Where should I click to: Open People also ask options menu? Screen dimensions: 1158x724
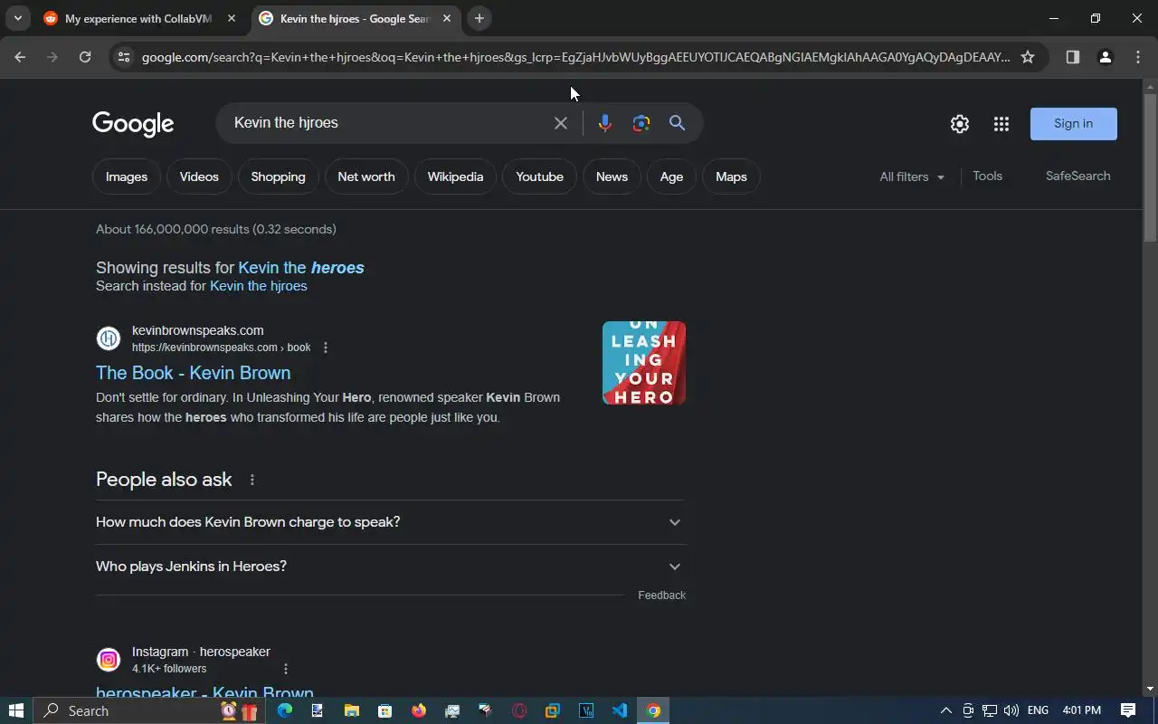[252, 480]
